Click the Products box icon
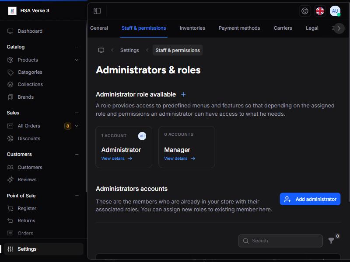Viewport: 350px width, 262px height. point(10,60)
